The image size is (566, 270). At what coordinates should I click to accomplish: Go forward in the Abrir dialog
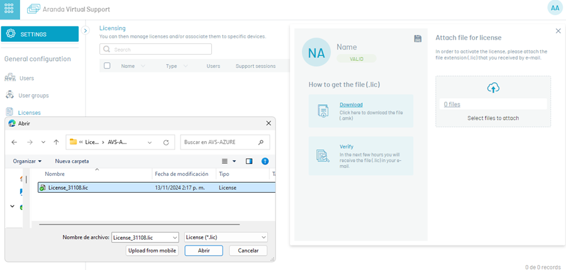pos(30,143)
